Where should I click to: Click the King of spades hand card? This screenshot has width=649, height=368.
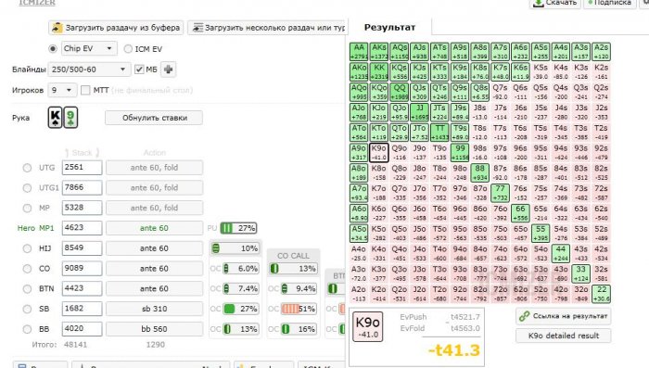[55, 118]
